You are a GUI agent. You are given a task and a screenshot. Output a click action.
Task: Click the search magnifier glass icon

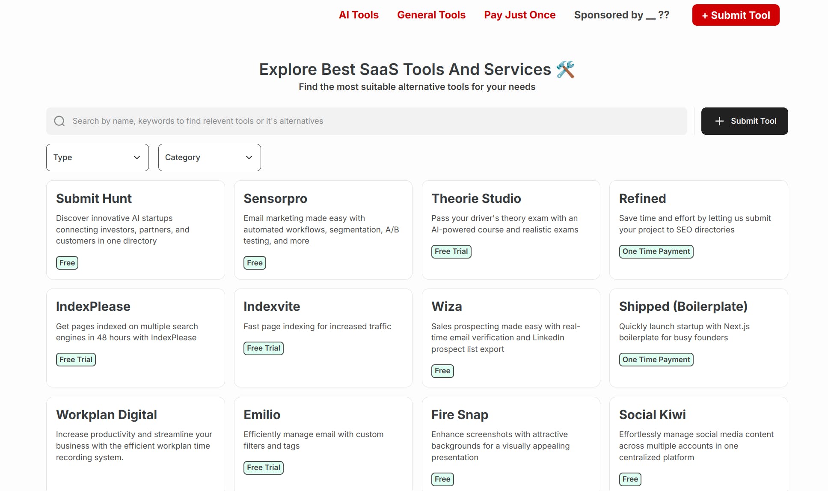[x=59, y=121]
